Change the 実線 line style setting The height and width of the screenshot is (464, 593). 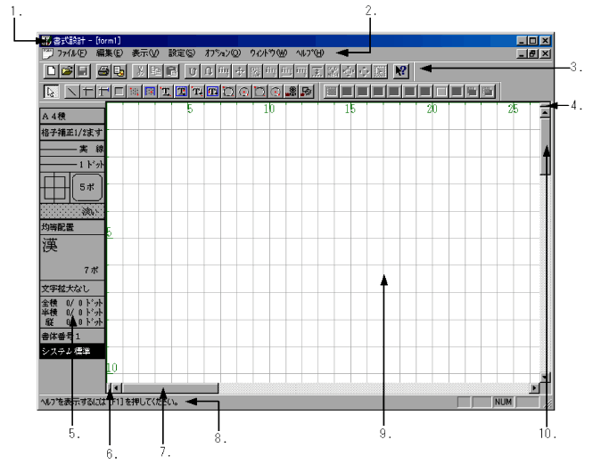point(71,149)
